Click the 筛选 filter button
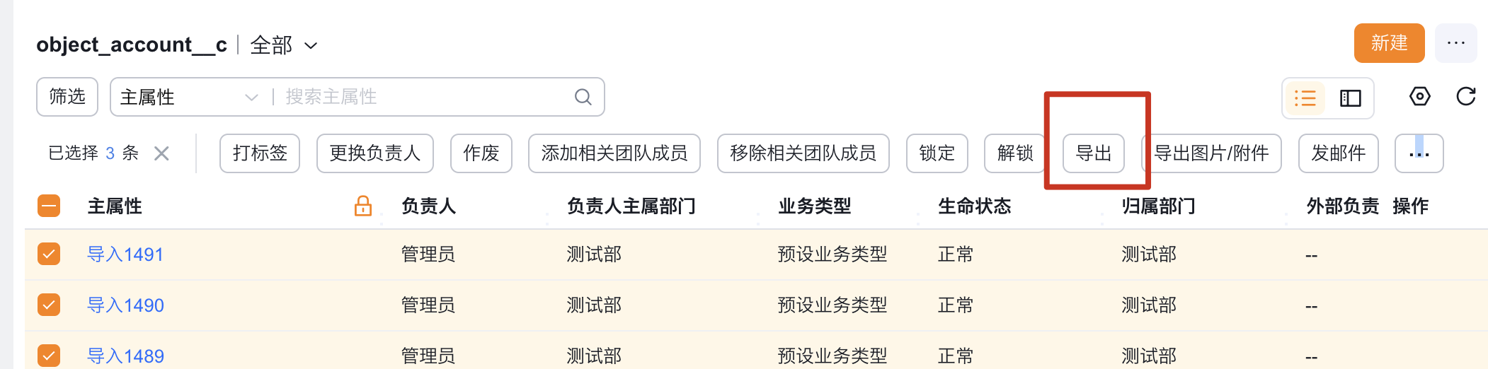This screenshot has height=369, width=1488. point(67,97)
